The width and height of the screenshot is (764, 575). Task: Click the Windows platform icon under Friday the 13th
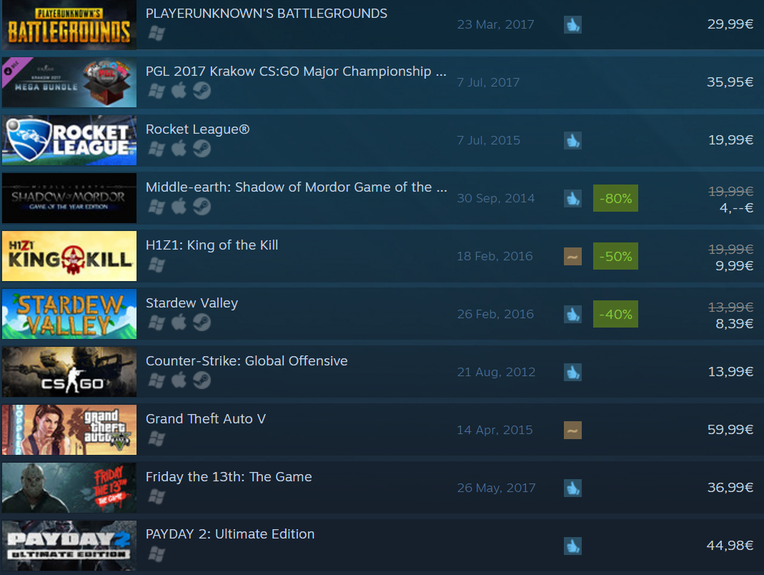coord(157,496)
